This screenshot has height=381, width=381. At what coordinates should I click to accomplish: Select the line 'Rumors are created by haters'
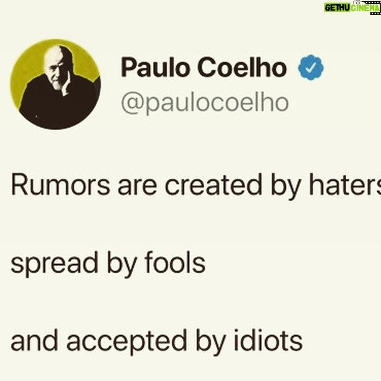pyautogui.click(x=196, y=186)
